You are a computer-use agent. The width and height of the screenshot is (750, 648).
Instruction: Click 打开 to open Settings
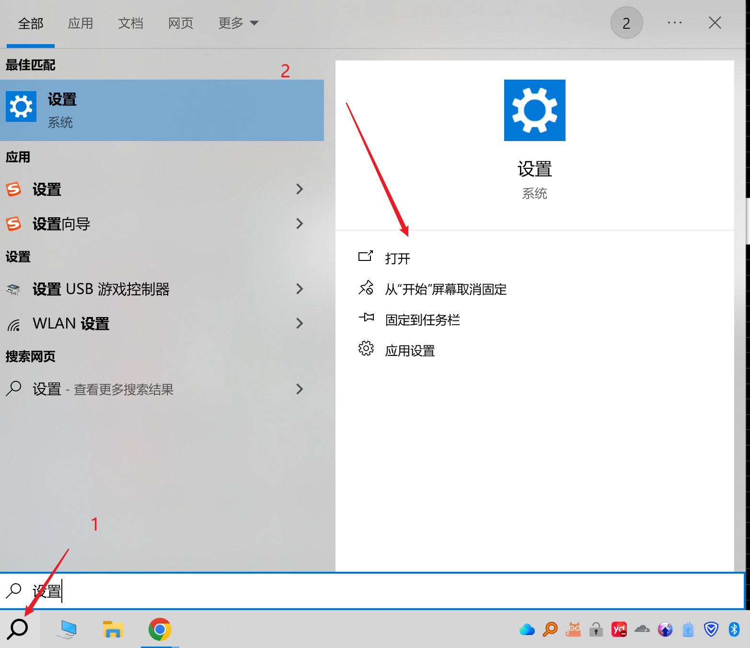pos(398,259)
